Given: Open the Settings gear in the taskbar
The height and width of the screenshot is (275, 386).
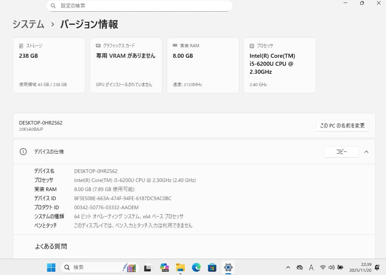Looking at the screenshot, I should (228, 267).
